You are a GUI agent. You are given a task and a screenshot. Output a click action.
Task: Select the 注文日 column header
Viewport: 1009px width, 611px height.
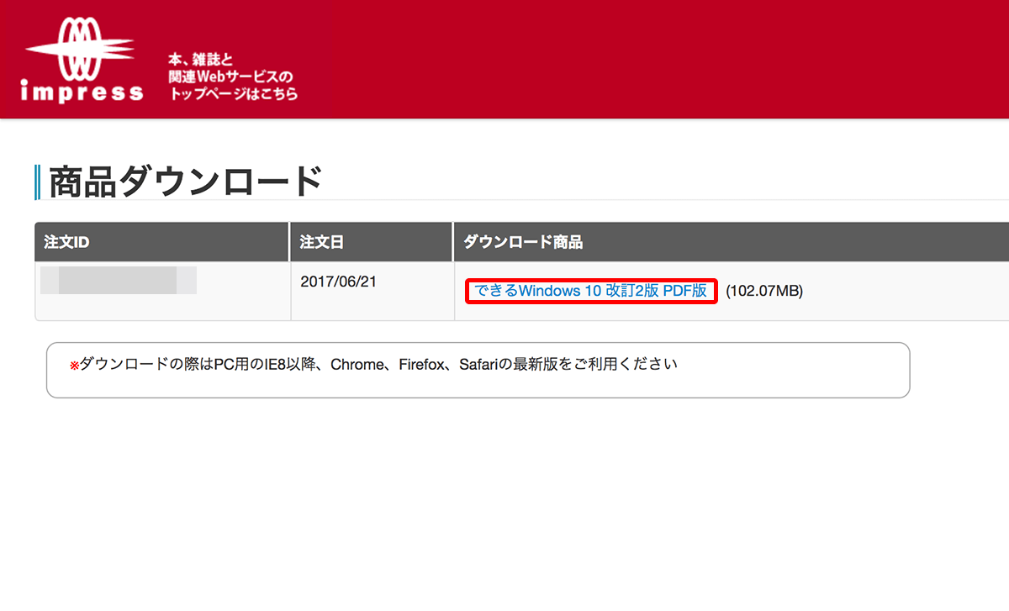click(x=371, y=242)
